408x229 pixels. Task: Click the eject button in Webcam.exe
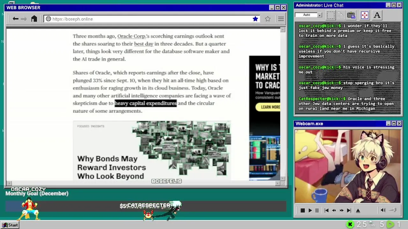click(358, 210)
